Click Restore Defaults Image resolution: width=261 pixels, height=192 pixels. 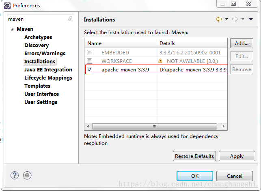coord(194,156)
